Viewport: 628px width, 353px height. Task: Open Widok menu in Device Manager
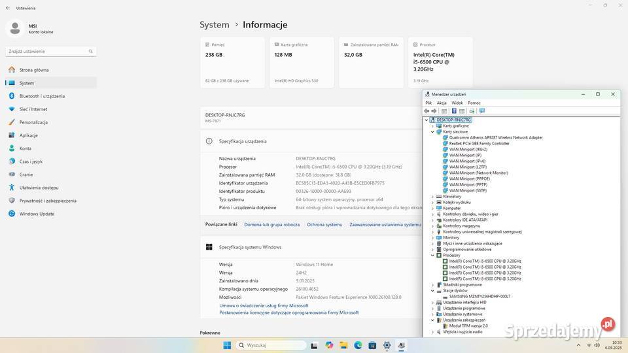(457, 103)
